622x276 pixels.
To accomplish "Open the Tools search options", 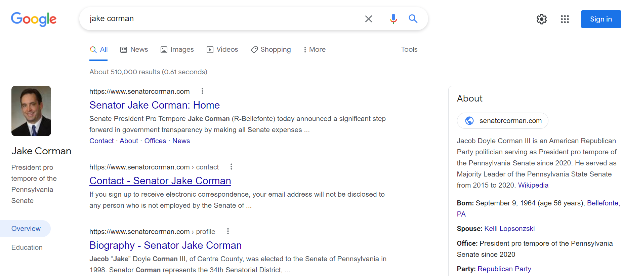I will click(x=409, y=50).
